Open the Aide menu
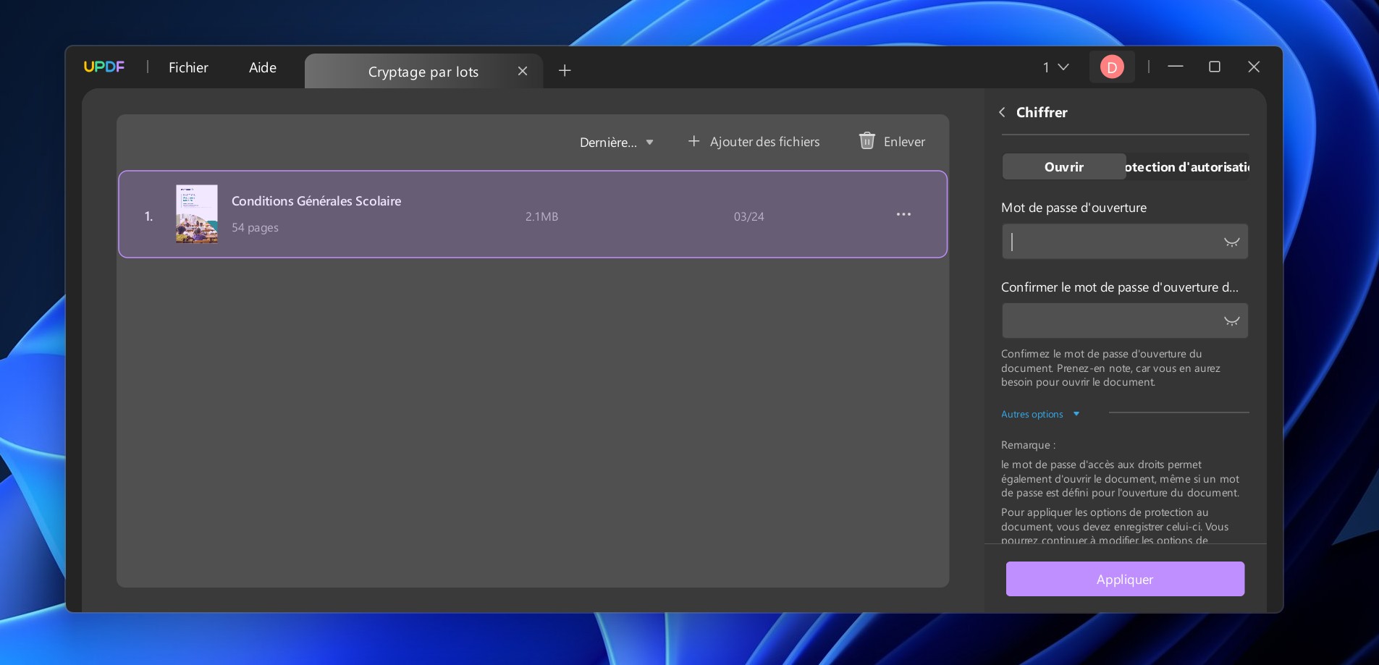The image size is (1379, 665). 263,68
